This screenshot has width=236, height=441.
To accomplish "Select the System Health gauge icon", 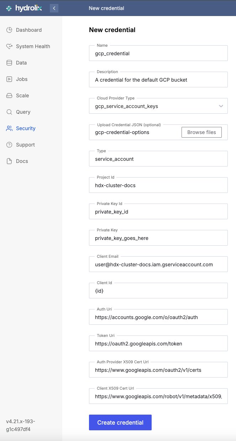I will pos(10,46).
